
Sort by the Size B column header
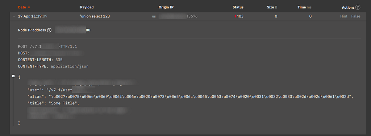tap(272, 7)
